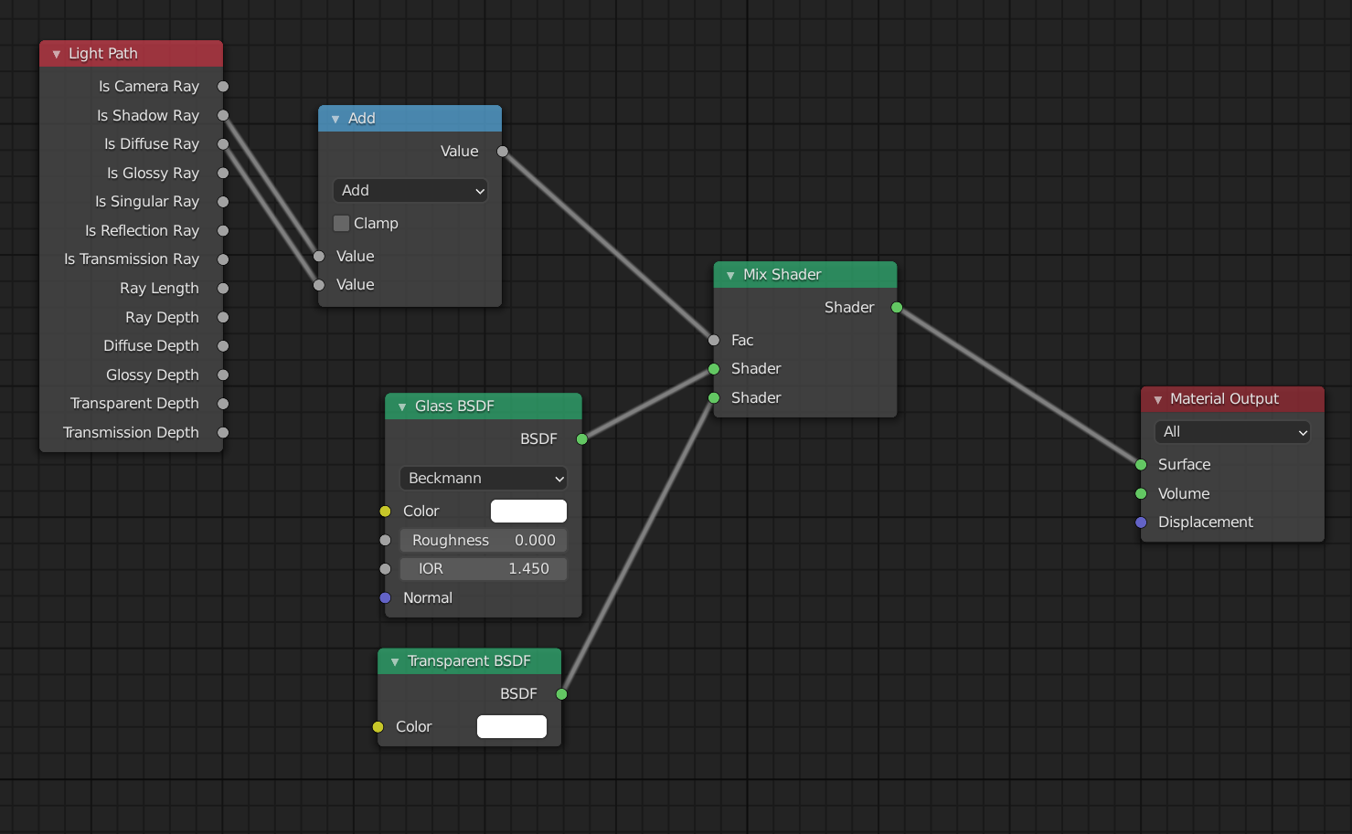The height and width of the screenshot is (834, 1352).
Task: Click the Is Camera Ray output socket
Action: click(223, 87)
